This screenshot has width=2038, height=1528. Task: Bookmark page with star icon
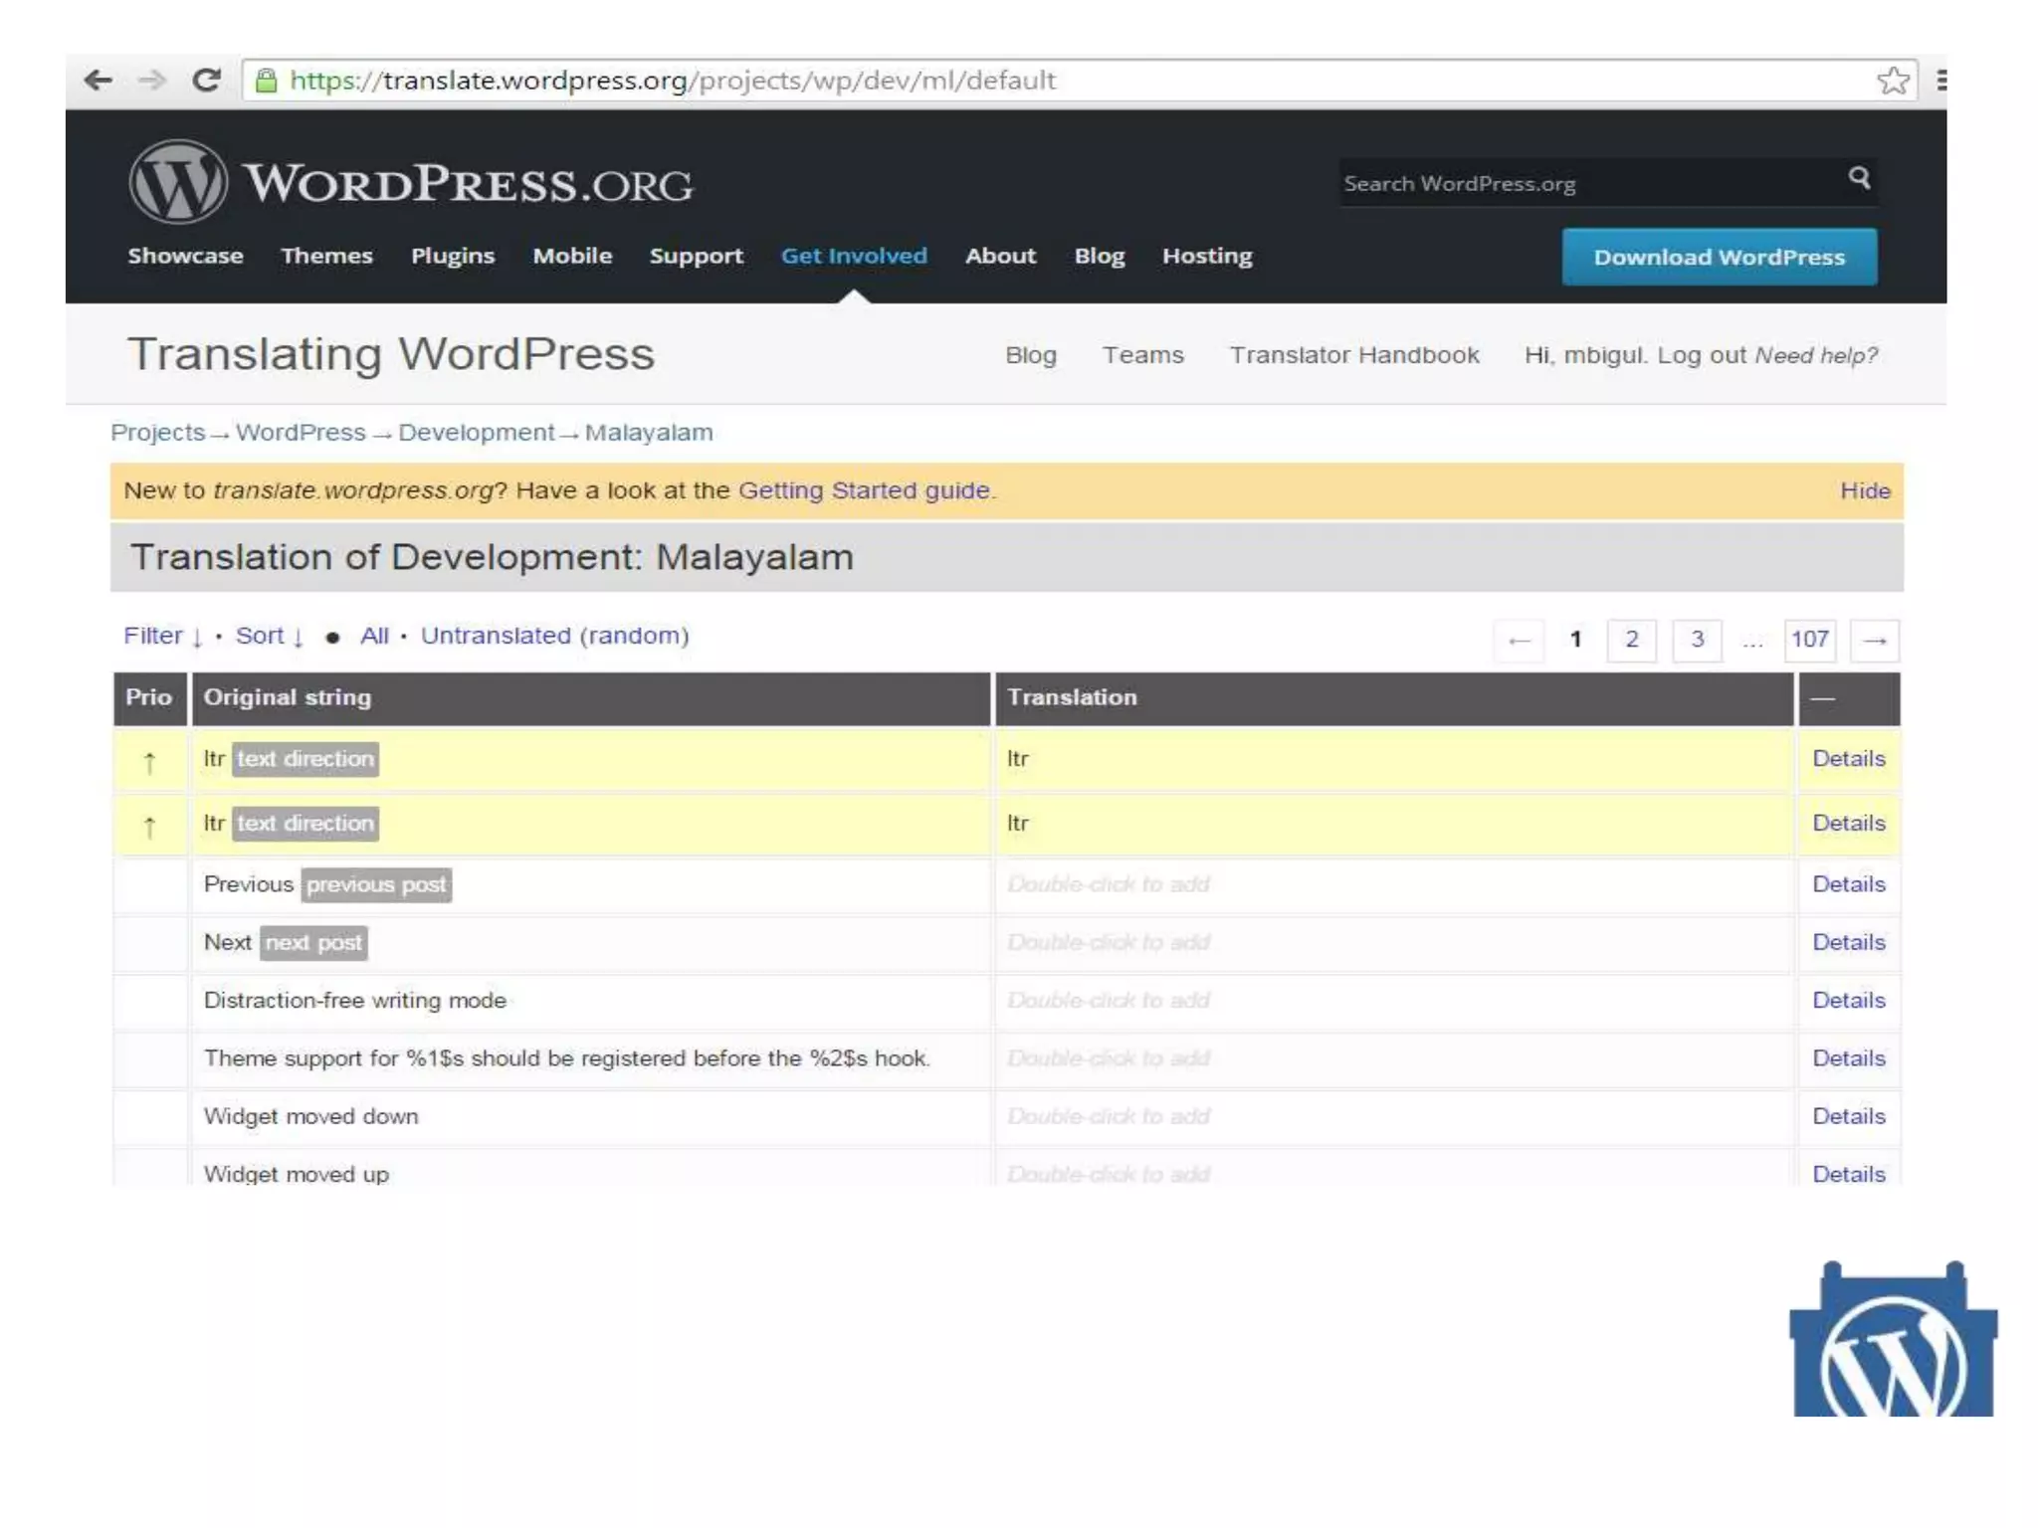coord(1892,80)
